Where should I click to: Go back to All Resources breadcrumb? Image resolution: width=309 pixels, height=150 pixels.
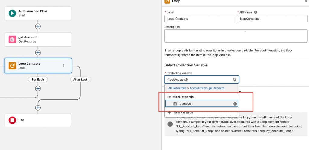pyautogui.click(x=177, y=88)
